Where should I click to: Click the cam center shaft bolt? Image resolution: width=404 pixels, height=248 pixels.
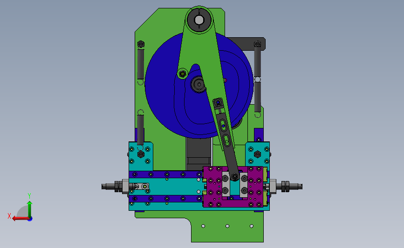[199, 84]
